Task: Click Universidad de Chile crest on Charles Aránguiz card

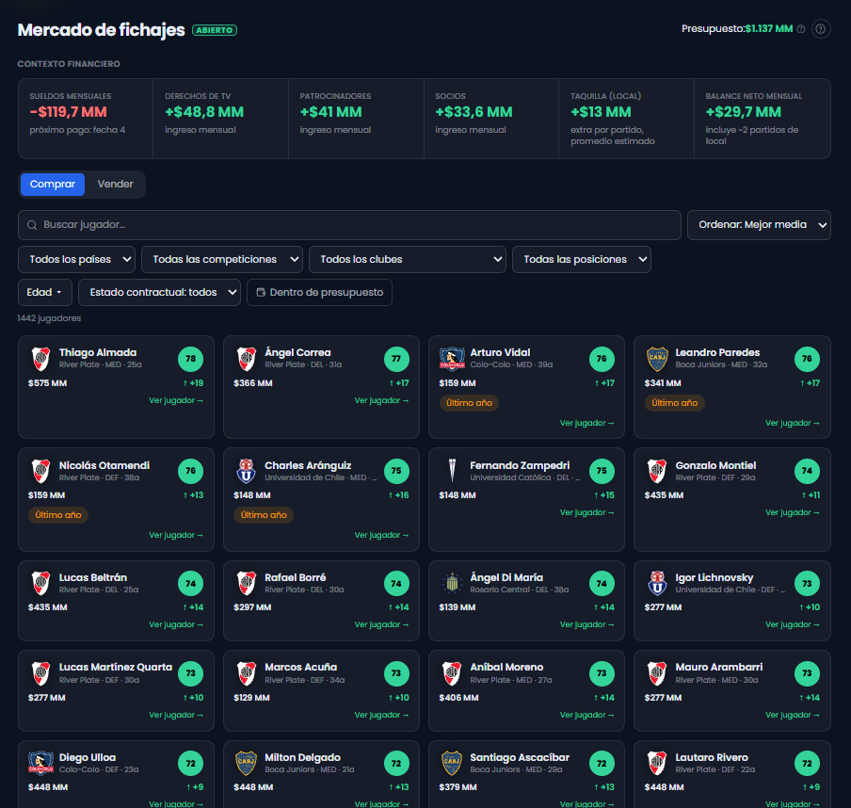Action: (x=247, y=471)
